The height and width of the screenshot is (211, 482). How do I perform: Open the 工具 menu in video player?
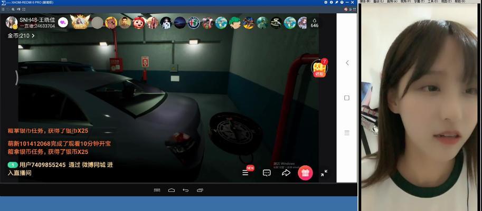coord(432,2)
